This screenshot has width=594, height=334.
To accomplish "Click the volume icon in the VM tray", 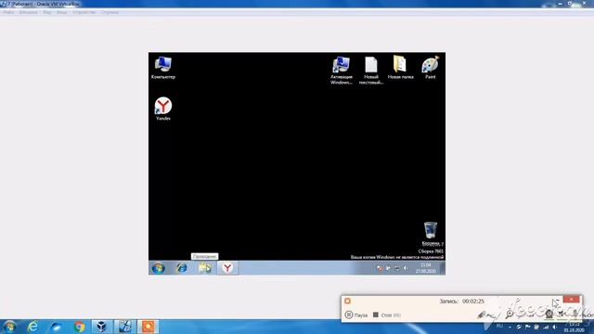I will (406, 268).
